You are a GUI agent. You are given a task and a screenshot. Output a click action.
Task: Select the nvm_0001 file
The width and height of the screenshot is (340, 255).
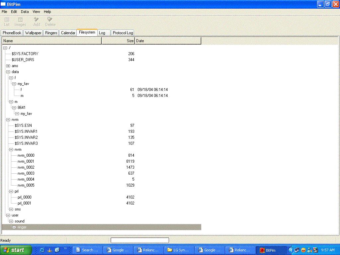pos(26,161)
